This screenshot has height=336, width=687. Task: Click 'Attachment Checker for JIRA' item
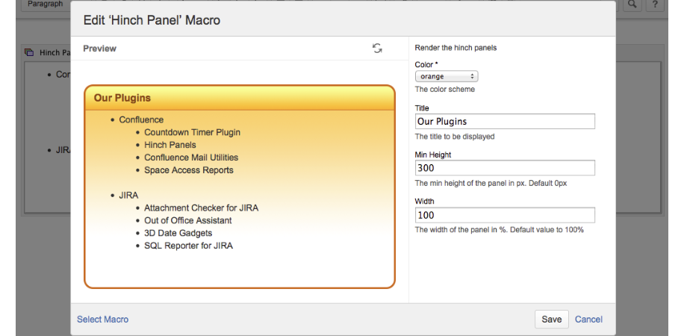pyautogui.click(x=201, y=208)
